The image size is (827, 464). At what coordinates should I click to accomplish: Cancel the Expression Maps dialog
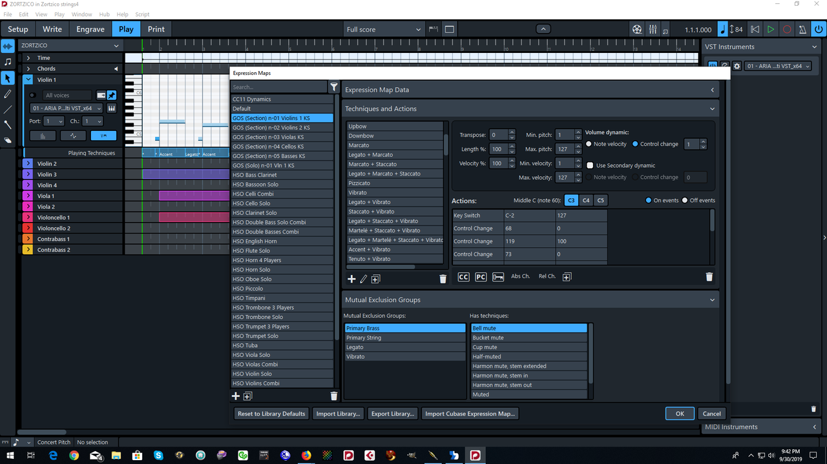click(711, 414)
